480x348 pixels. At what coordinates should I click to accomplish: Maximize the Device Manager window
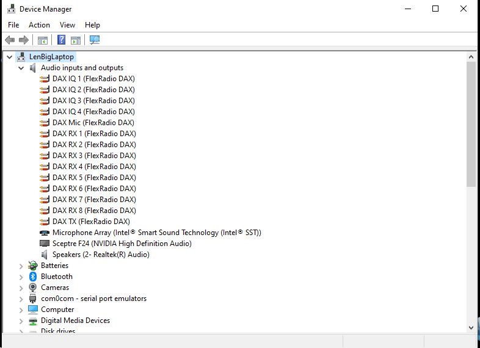[435, 9]
